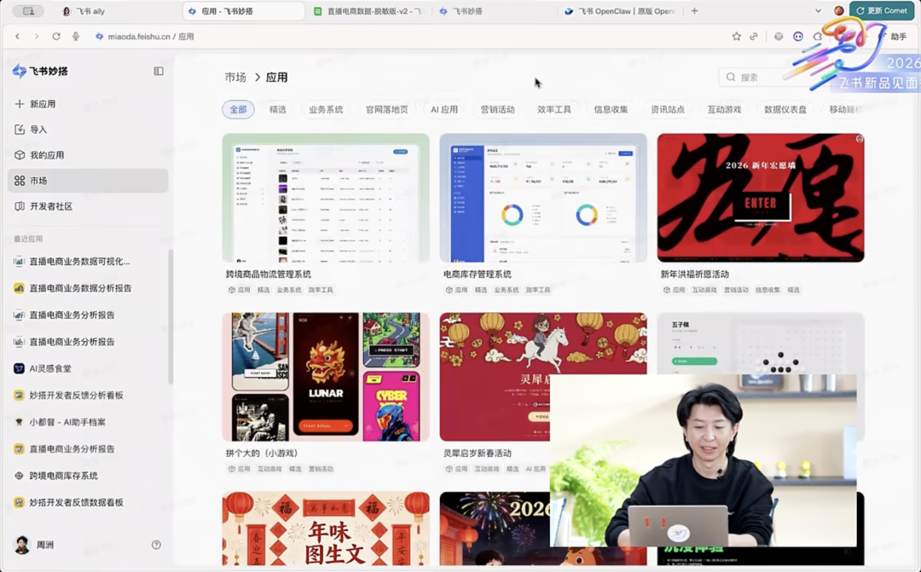The width and height of the screenshot is (921, 572).
Task: Open the 新年洪福祈愿活动 thumbnail
Action: 760,198
